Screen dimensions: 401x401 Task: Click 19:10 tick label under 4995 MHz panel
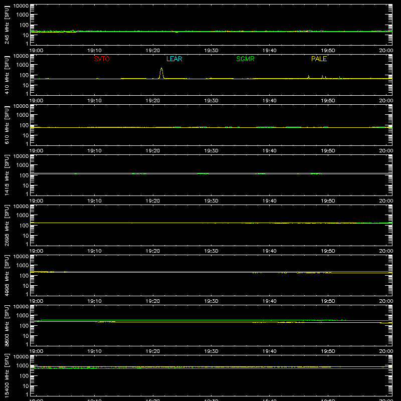tap(94, 301)
